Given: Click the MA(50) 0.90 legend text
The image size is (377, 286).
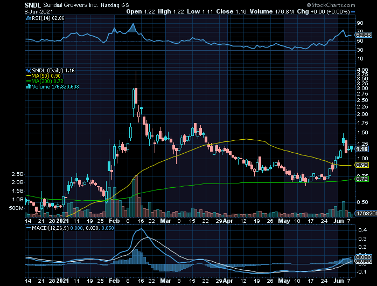Looking at the screenshot, I should [46, 76].
